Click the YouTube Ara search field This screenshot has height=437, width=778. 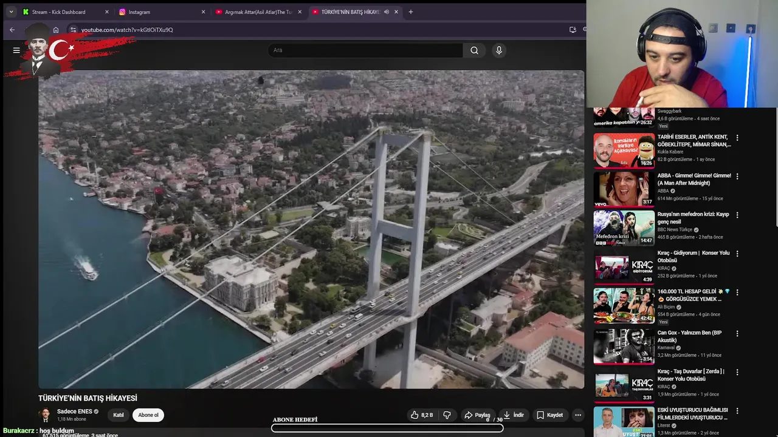365,50
